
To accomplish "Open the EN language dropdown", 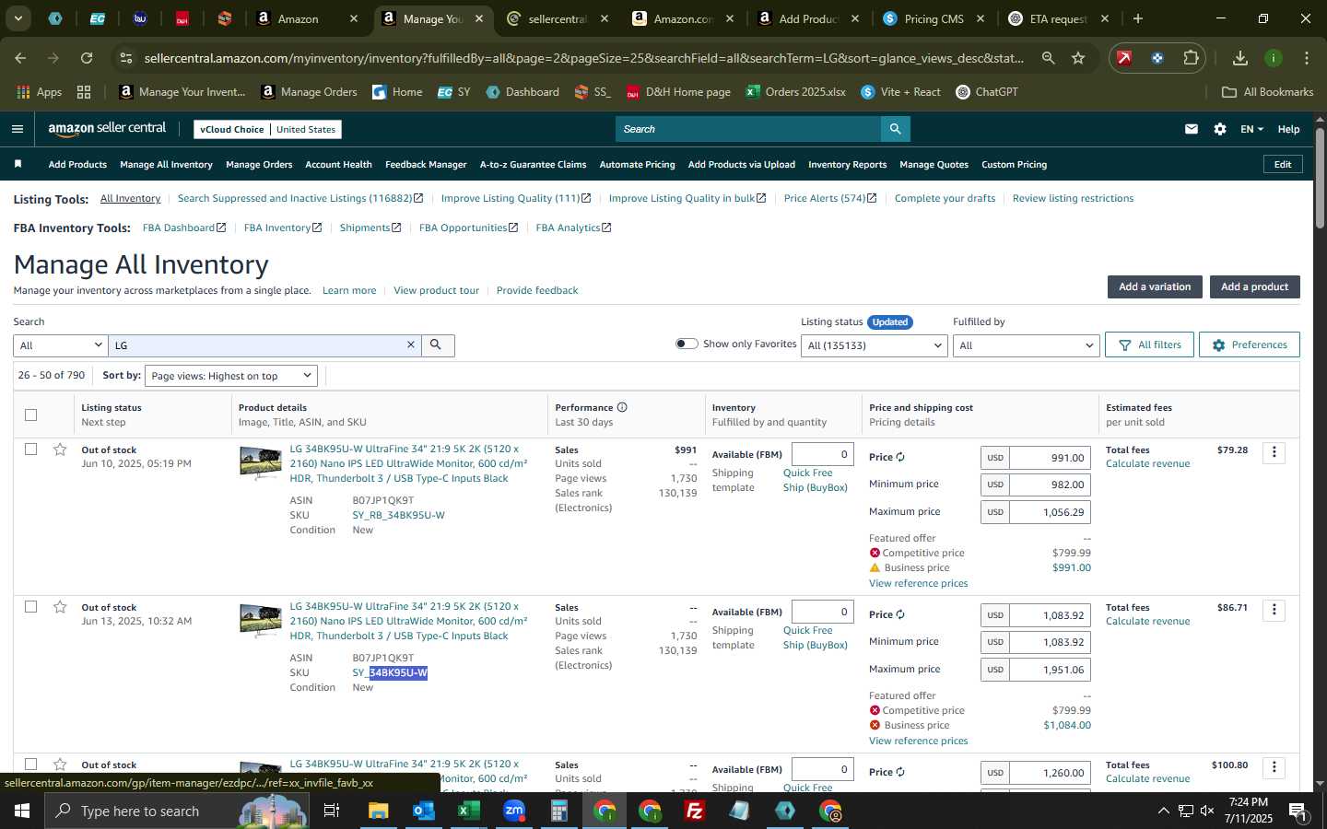I will pyautogui.click(x=1251, y=129).
